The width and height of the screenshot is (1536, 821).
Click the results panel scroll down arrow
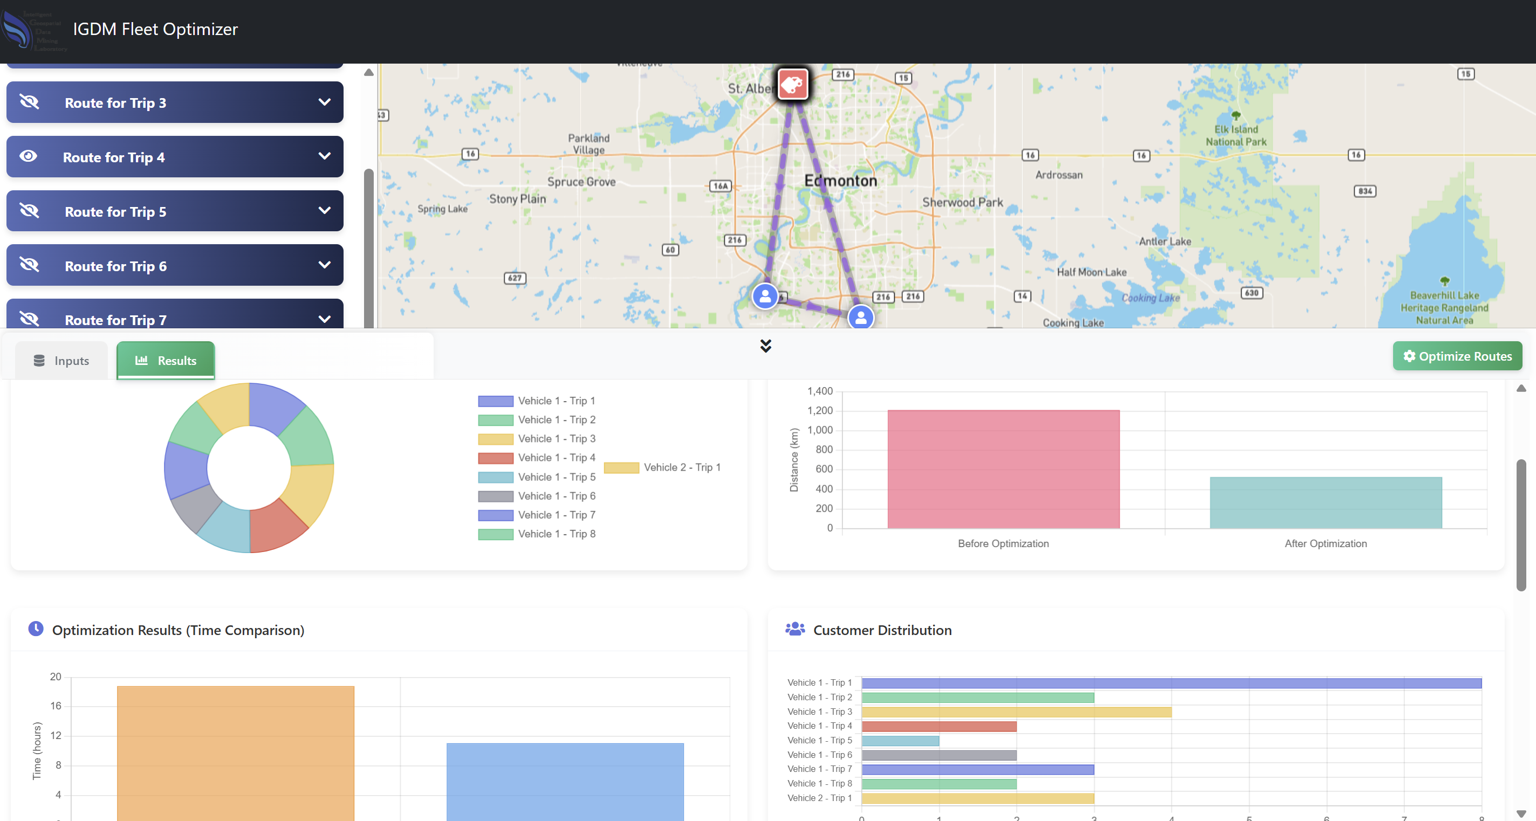pyautogui.click(x=1521, y=814)
